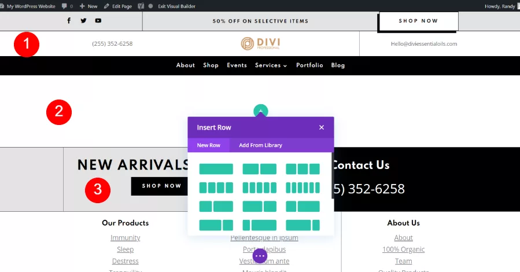Click the top bar SHOP NOW button

point(419,21)
